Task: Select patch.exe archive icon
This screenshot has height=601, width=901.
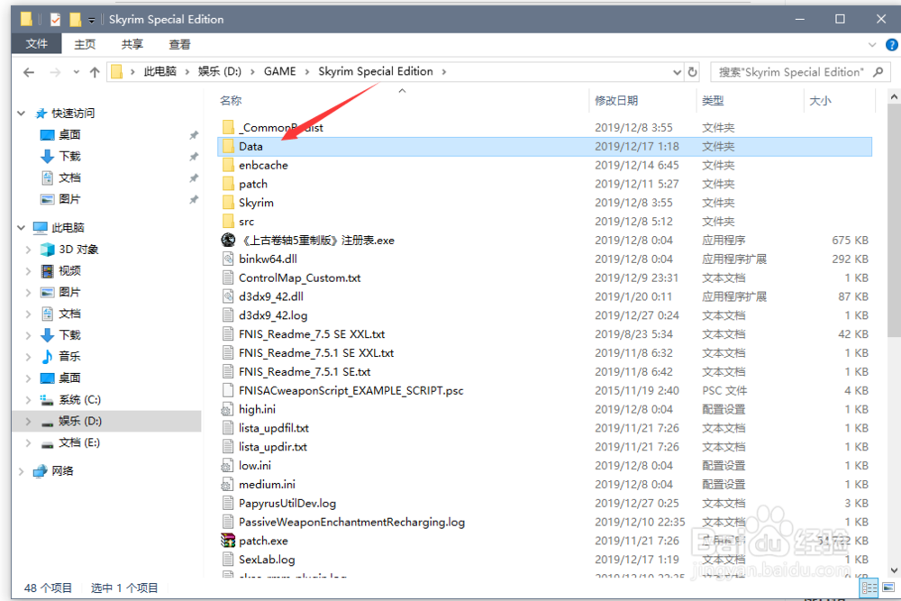Action: tap(228, 540)
